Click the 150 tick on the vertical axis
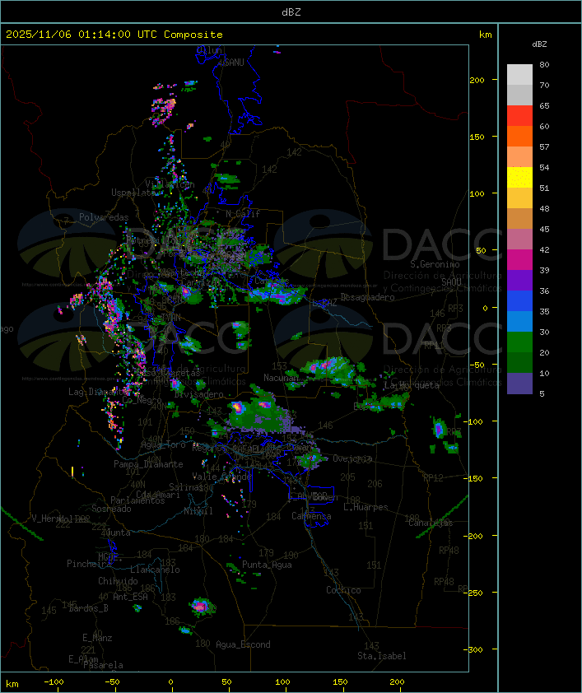582x693 pixels. pos(477,137)
